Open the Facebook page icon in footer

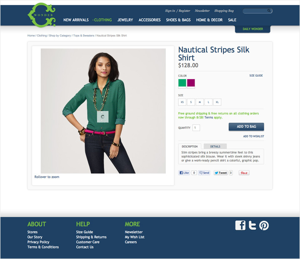coord(240,225)
